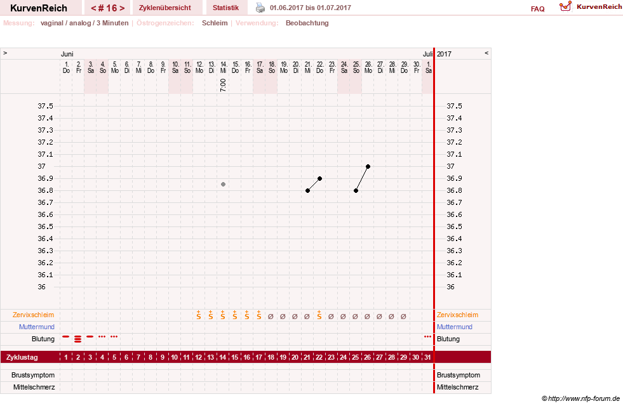Click the S+ mucus symbol on cycle day 13
Image resolution: width=623 pixels, height=406 pixels.
(x=211, y=315)
